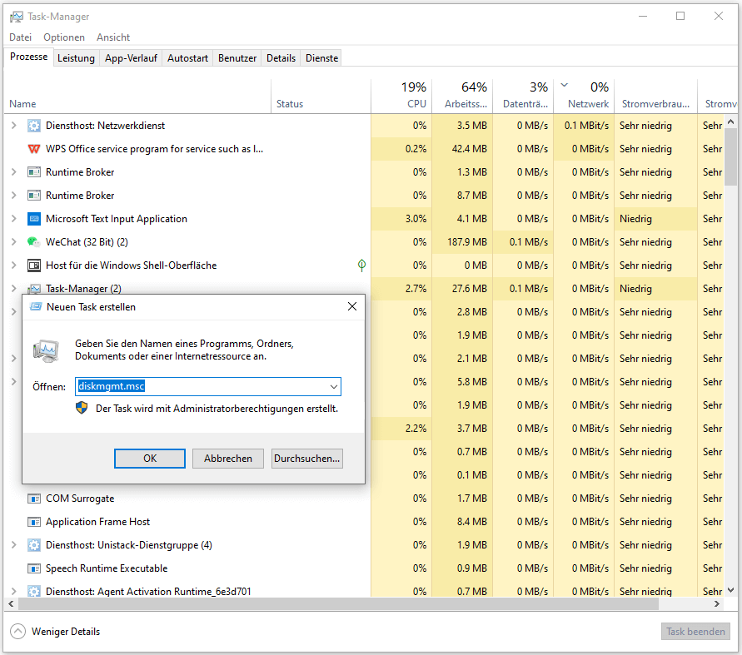
Task: Click the green WeChat (32 Bit) icon
Action: (34, 241)
